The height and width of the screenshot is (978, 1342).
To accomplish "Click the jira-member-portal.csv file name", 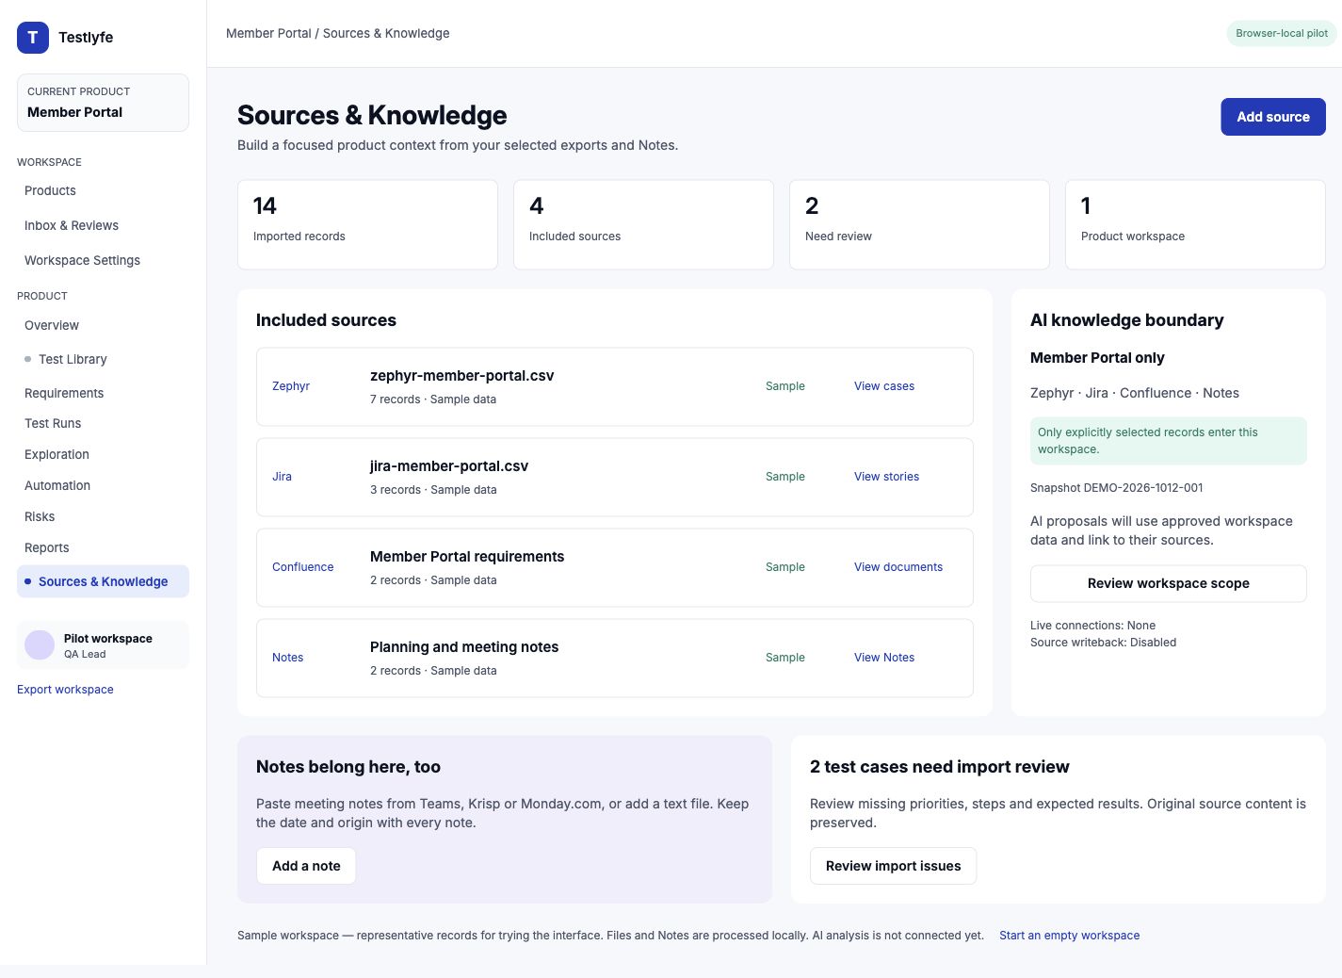I will (x=448, y=466).
